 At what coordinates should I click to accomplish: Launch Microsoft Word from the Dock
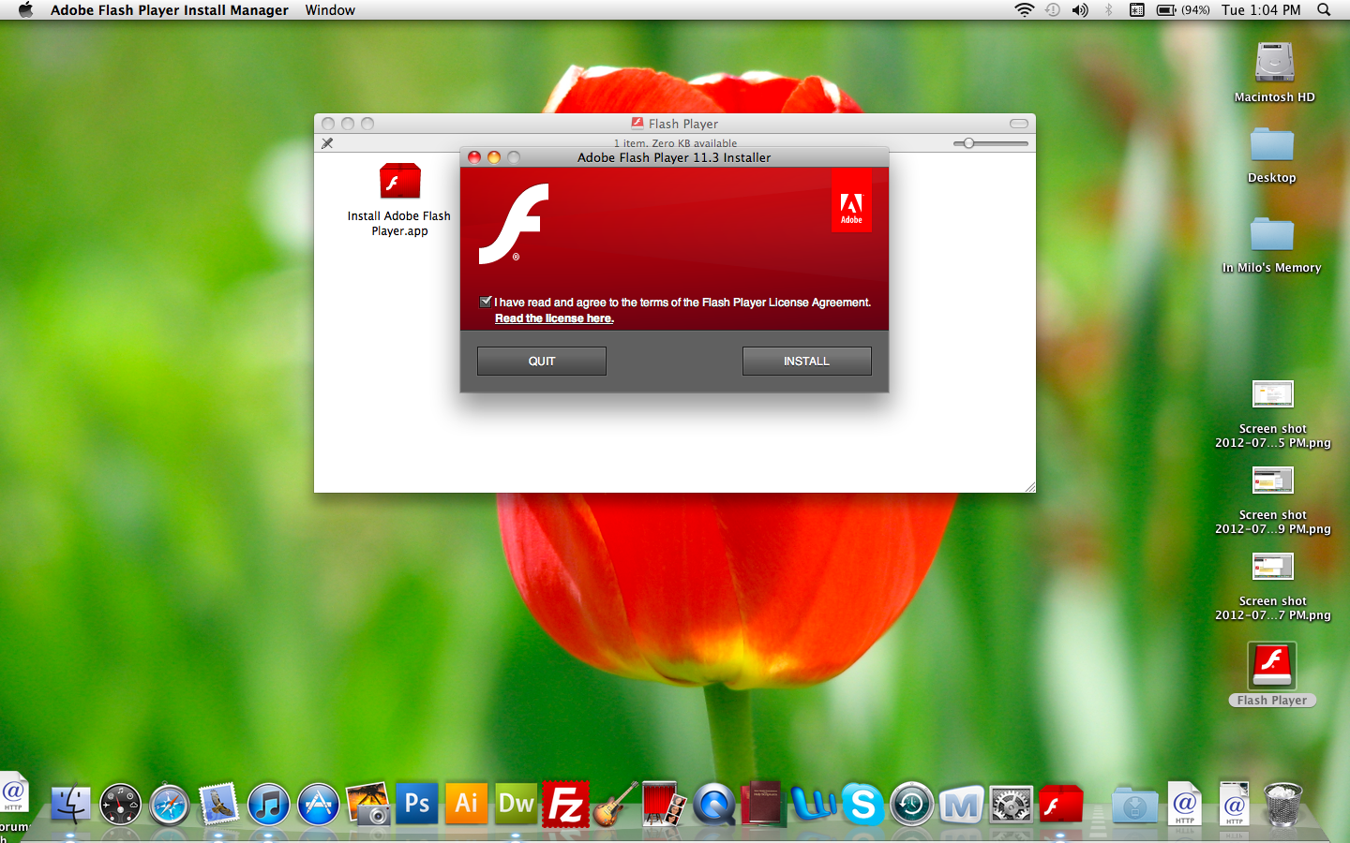pos(814,805)
